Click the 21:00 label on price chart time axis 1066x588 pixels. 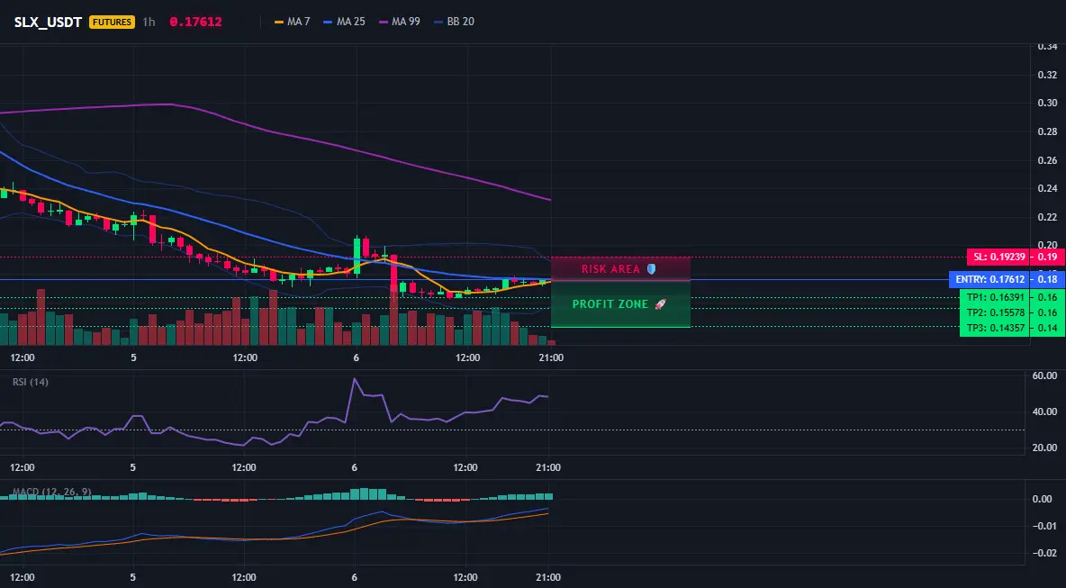click(551, 357)
